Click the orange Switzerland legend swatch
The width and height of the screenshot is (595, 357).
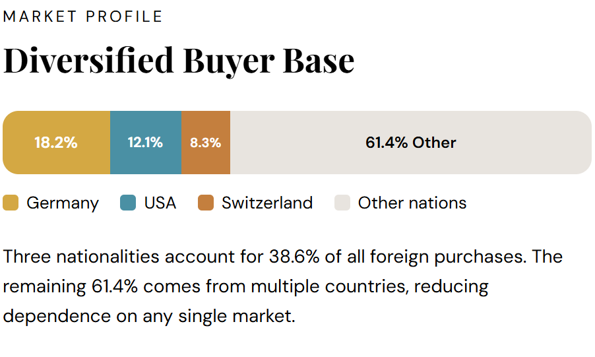(x=206, y=203)
